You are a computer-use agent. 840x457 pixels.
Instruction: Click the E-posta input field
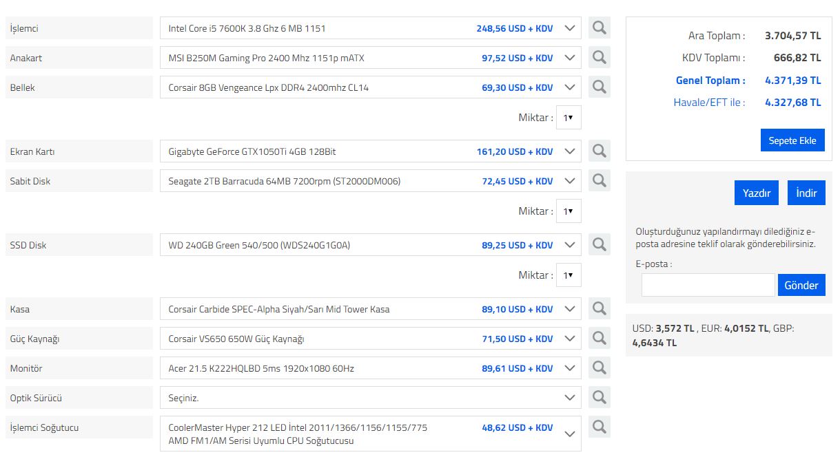tap(708, 285)
